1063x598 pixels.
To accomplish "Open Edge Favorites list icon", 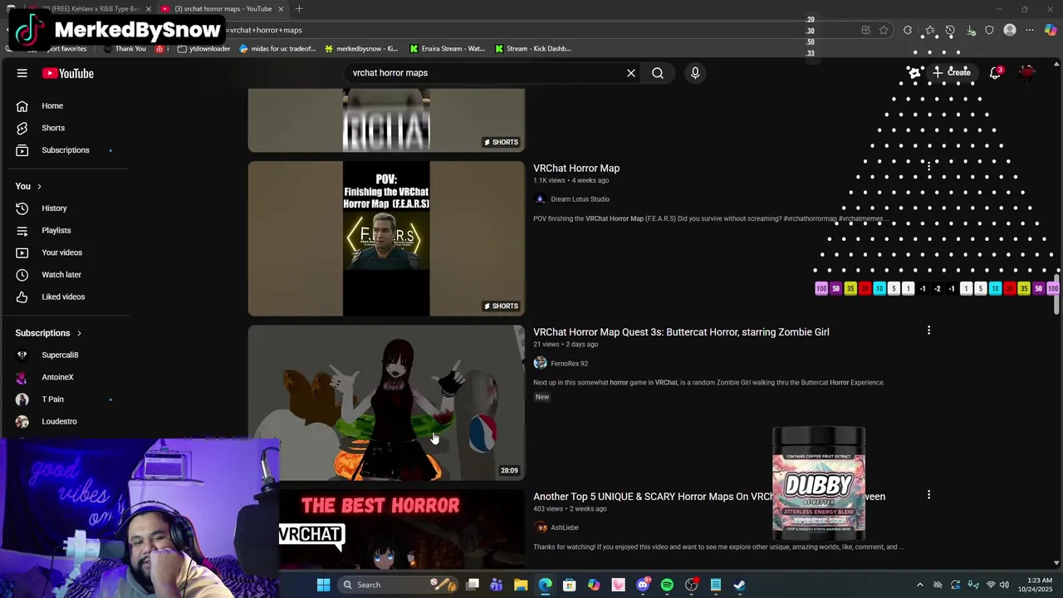I will (929, 31).
